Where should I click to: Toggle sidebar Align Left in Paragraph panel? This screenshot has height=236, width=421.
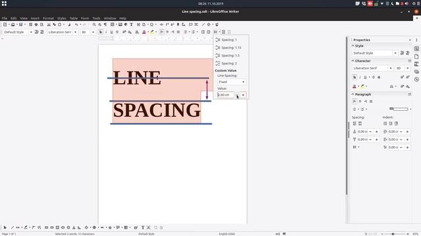point(355,102)
